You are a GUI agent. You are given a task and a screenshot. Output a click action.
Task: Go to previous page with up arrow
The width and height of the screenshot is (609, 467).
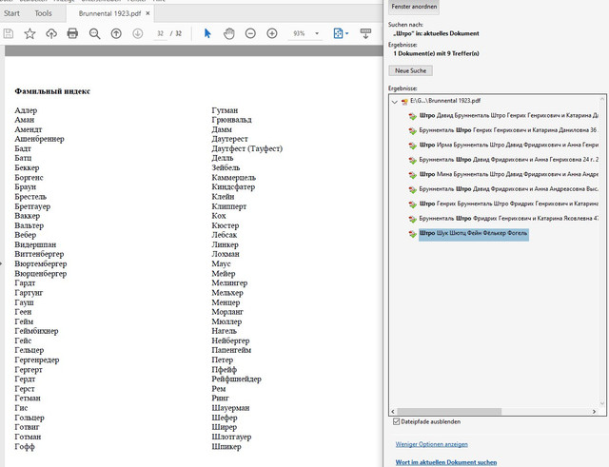click(116, 33)
